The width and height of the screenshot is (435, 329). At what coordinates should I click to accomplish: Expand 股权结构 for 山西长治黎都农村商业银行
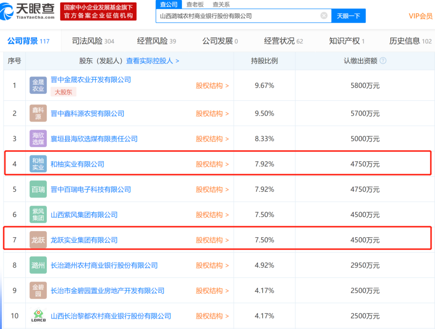(x=213, y=316)
